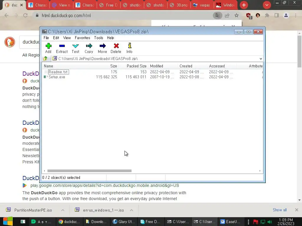Extract files using the Extract icon

tap(62, 48)
